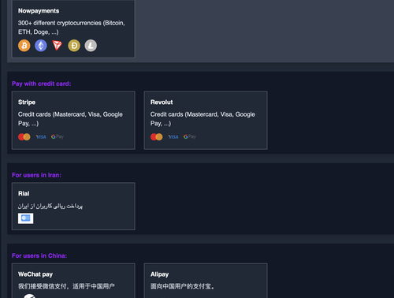Click the Visa logo in Revolut card

point(173,137)
